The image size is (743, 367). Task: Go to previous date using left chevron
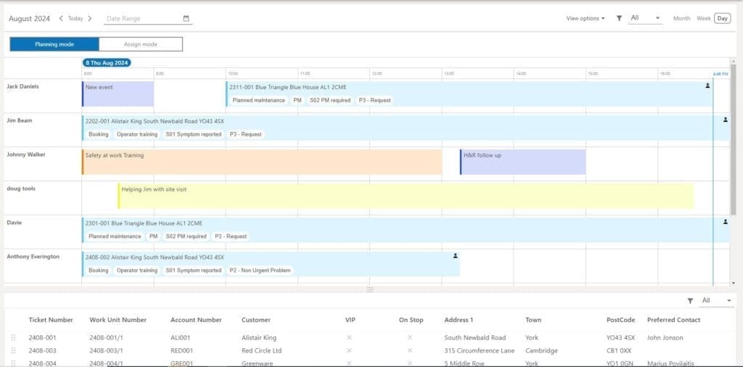[x=61, y=18]
